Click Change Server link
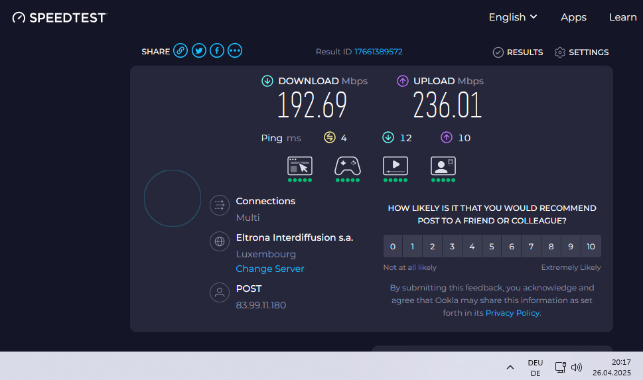 (270, 269)
